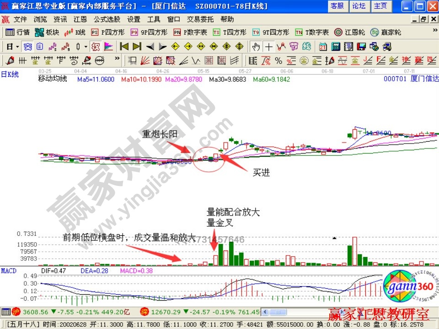439x329 pixels.
Task: Click the yellow diamond horizontal-expand icon
Action: pos(201,47)
